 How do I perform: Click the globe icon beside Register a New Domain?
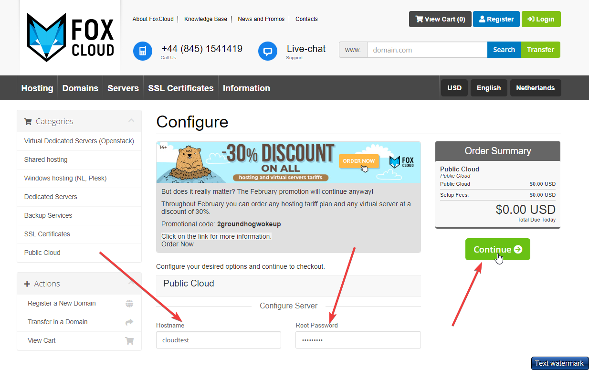[x=129, y=304]
